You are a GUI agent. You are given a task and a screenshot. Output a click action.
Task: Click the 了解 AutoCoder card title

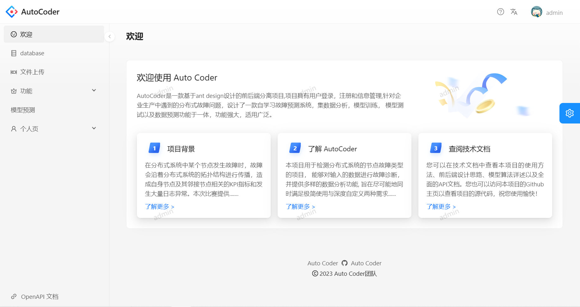(332, 149)
